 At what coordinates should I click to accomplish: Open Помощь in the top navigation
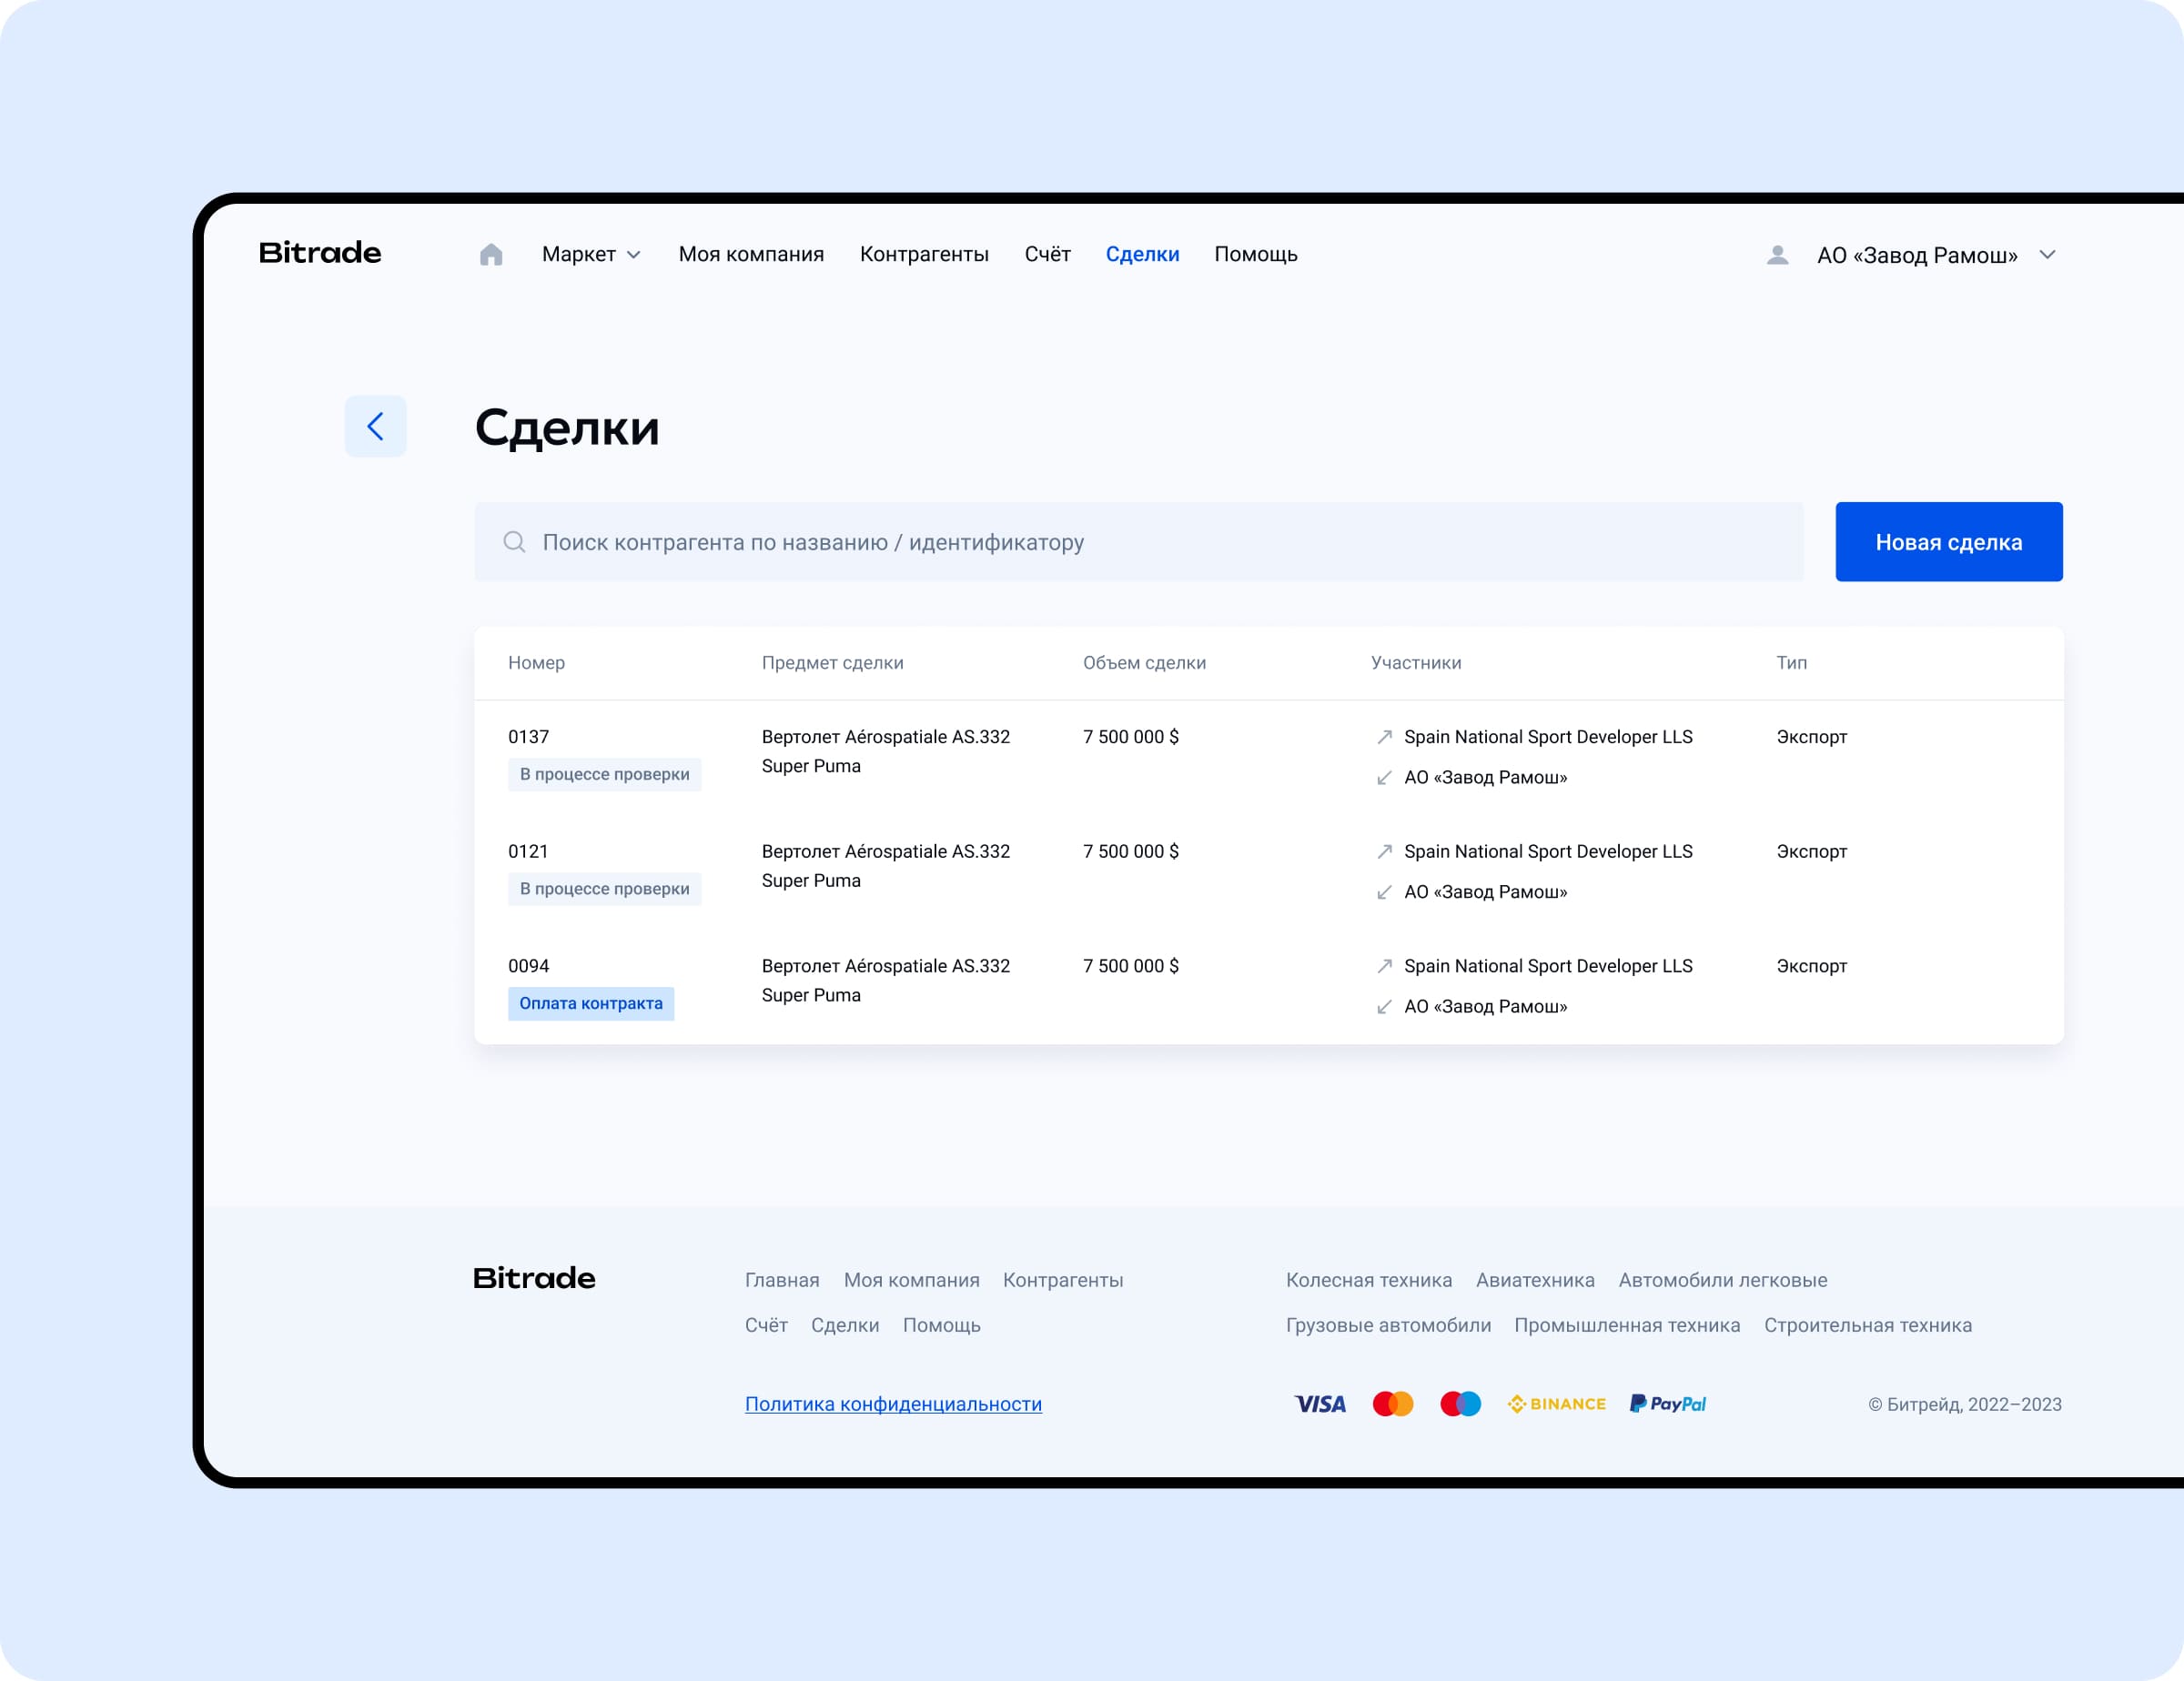1255,255
